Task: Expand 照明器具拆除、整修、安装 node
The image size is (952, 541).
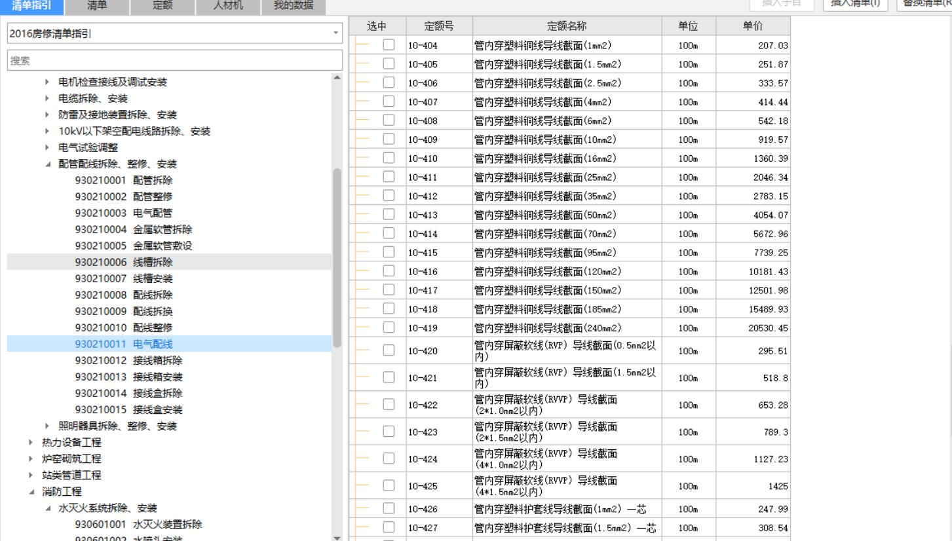Action: 47,426
